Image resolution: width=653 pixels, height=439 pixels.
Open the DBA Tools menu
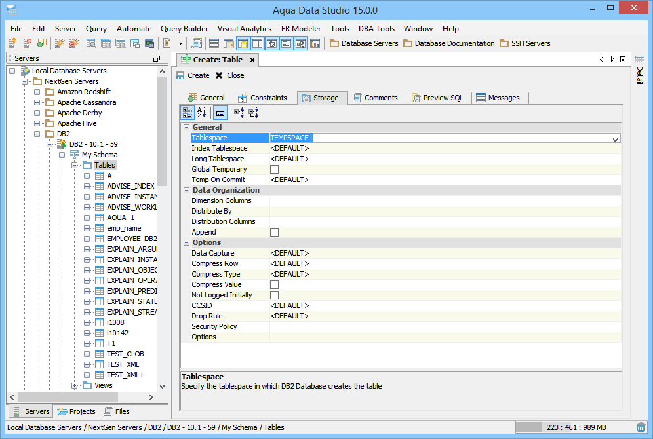[x=376, y=29]
